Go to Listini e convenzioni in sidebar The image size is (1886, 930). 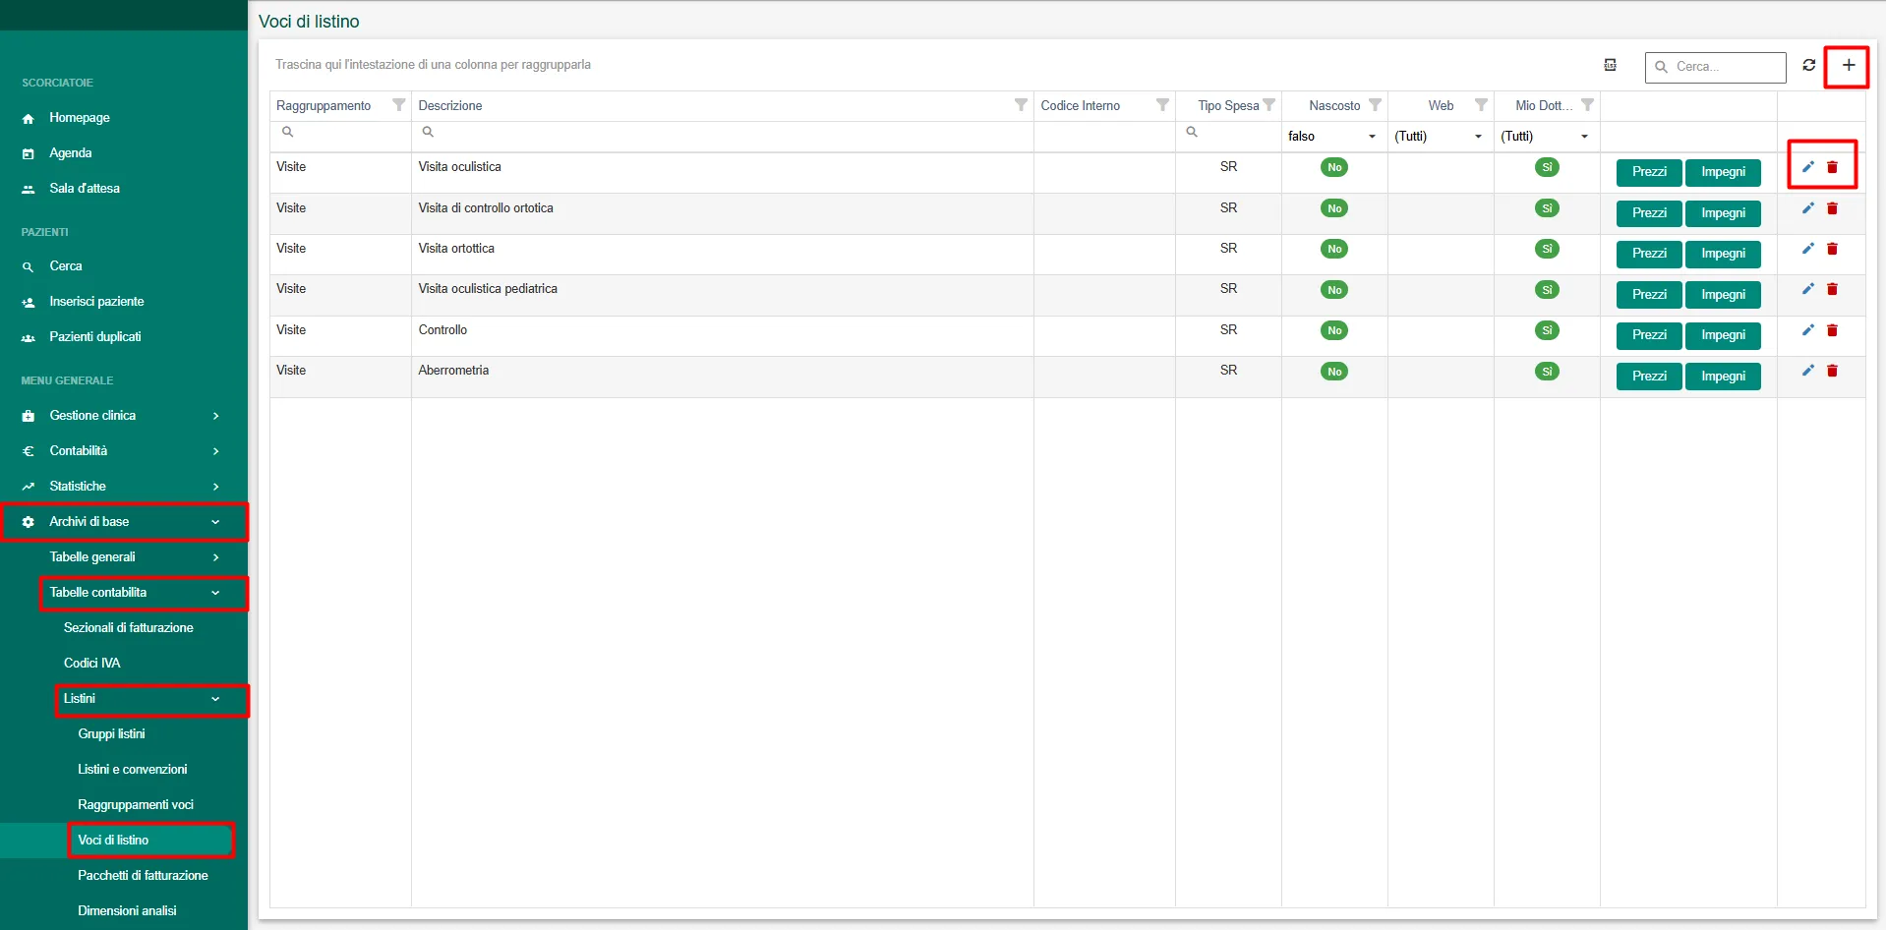pos(133,770)
